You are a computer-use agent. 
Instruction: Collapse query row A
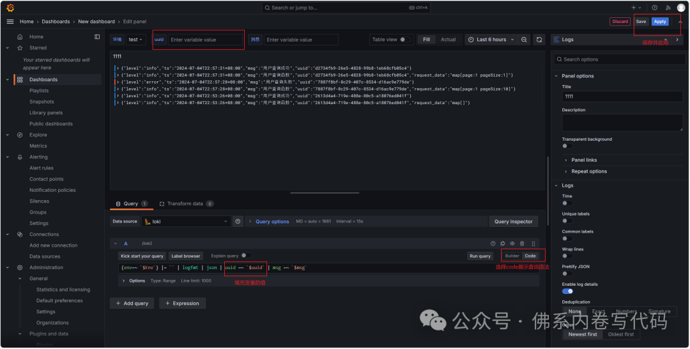(115, 244)
